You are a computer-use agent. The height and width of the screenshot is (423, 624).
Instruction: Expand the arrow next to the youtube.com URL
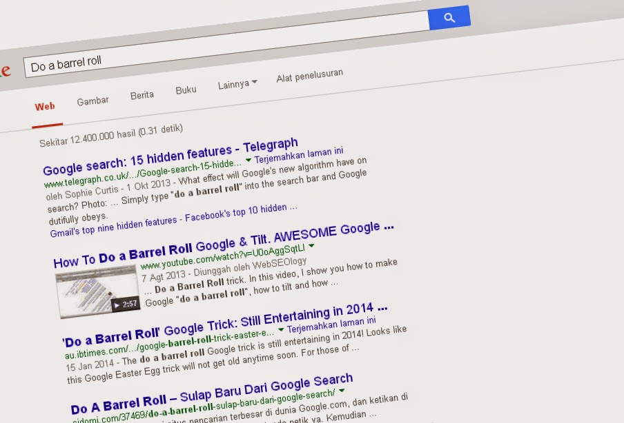(311, 246)
